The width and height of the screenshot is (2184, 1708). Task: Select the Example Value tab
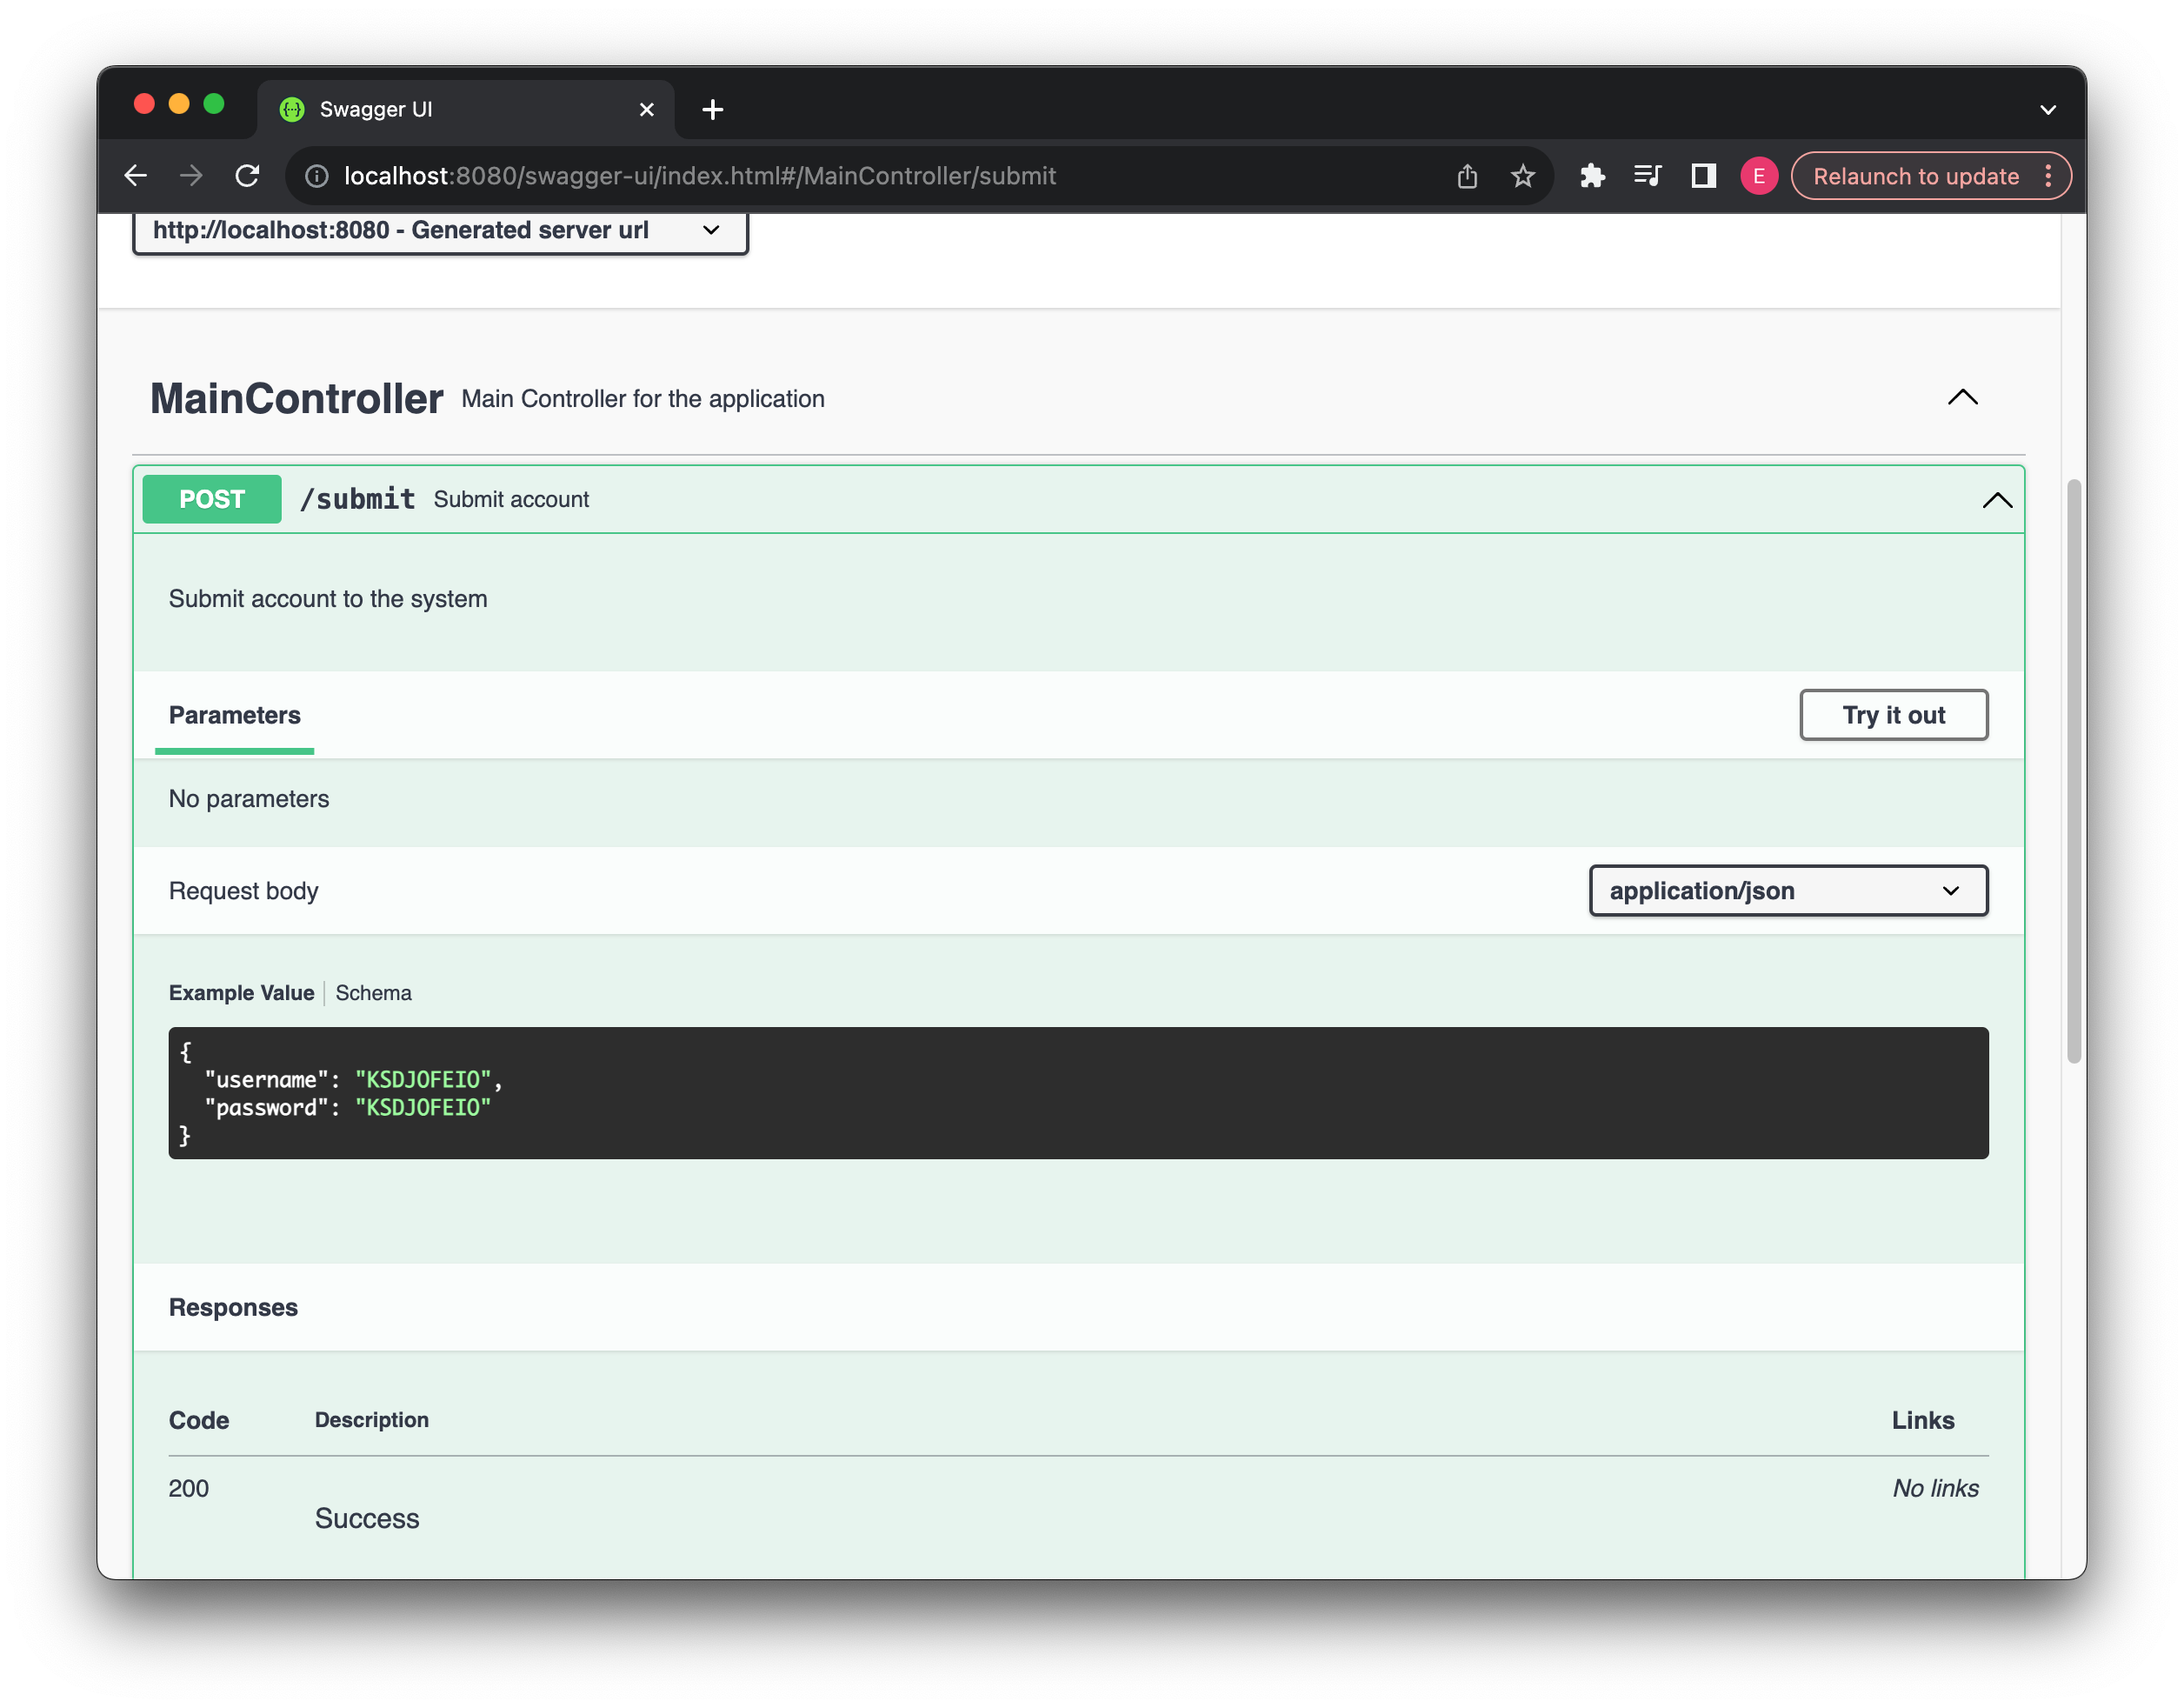pyautogui.click(x=241, y=993)
